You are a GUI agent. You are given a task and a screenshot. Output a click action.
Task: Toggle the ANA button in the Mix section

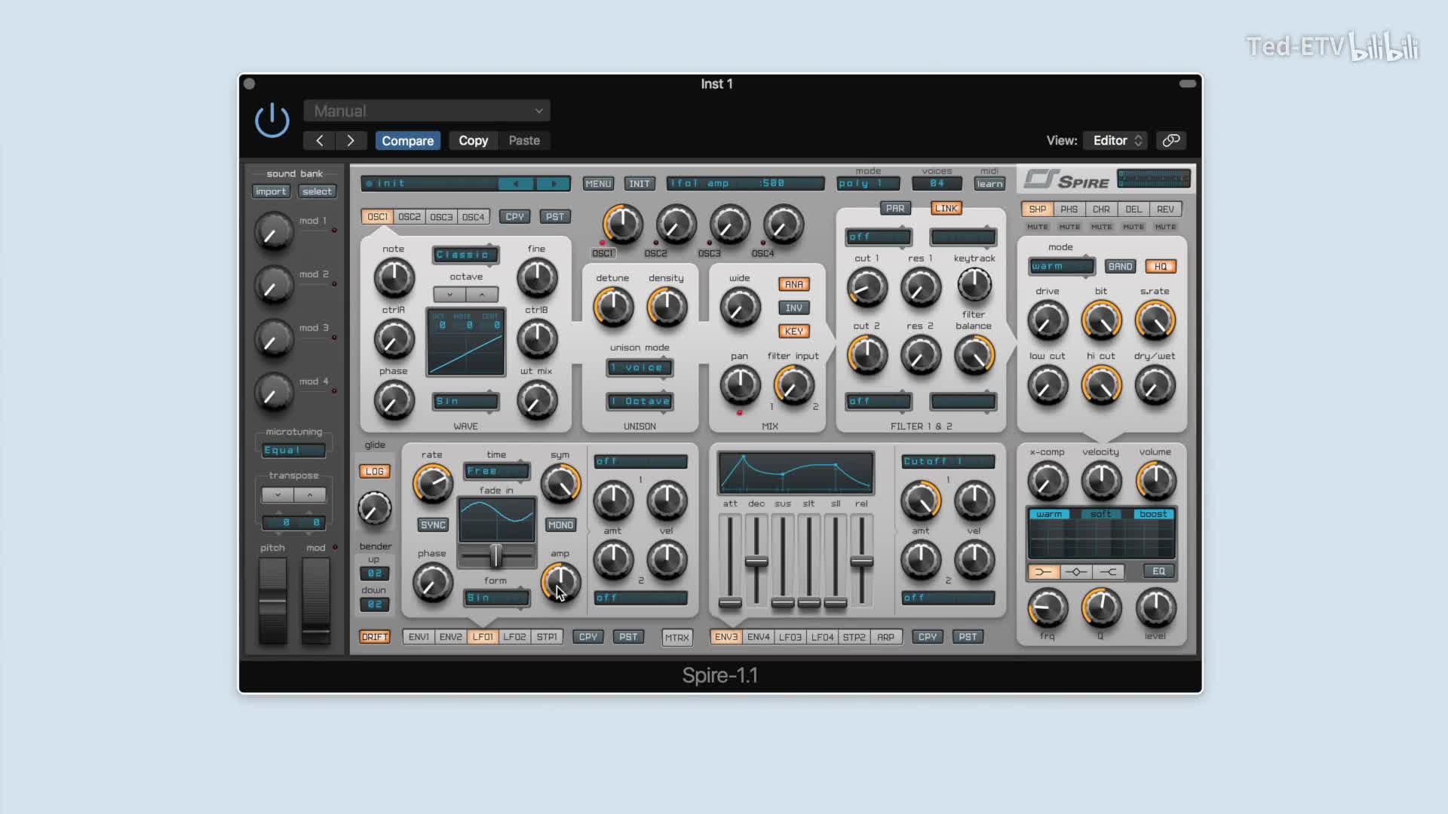[x=793, y=284]
